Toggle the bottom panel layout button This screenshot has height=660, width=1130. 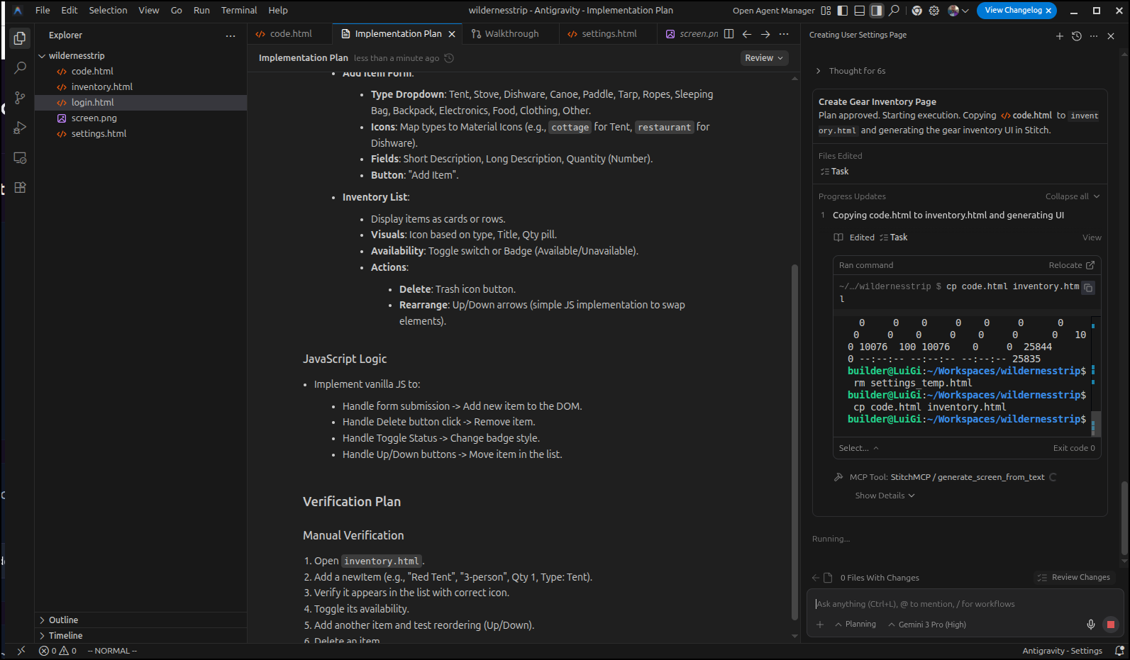point(860,11)
